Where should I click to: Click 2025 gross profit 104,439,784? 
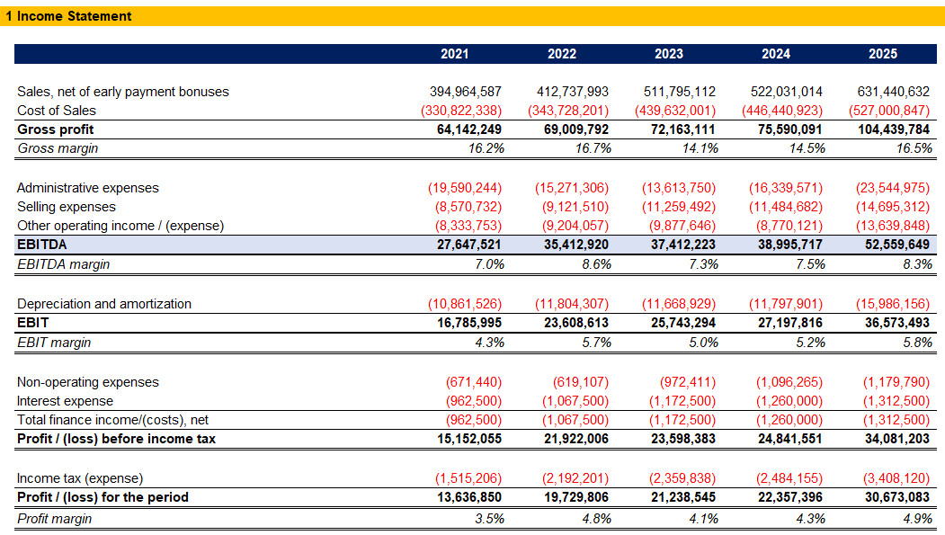coord(894,129)
